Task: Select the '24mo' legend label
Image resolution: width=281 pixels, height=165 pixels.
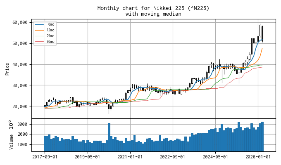Action: click(x=50, y=36)
